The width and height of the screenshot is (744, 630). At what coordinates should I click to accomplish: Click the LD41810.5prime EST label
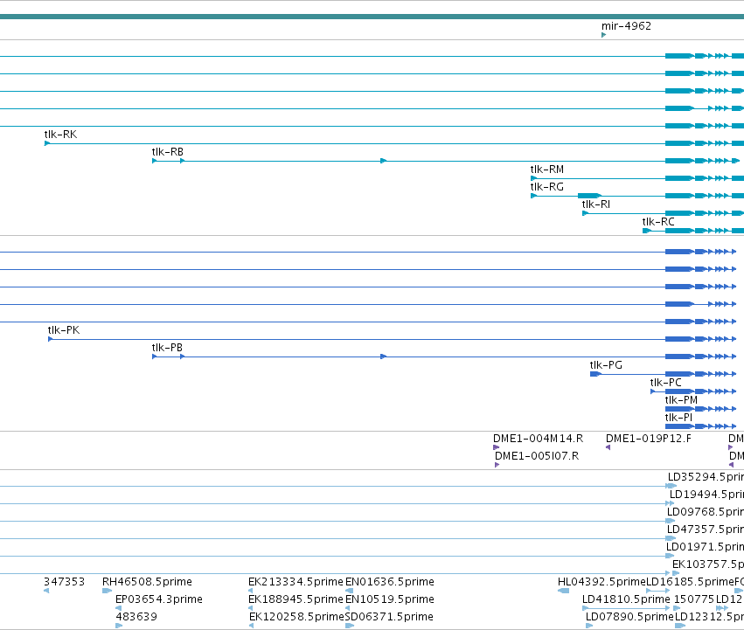click(626, 599)
